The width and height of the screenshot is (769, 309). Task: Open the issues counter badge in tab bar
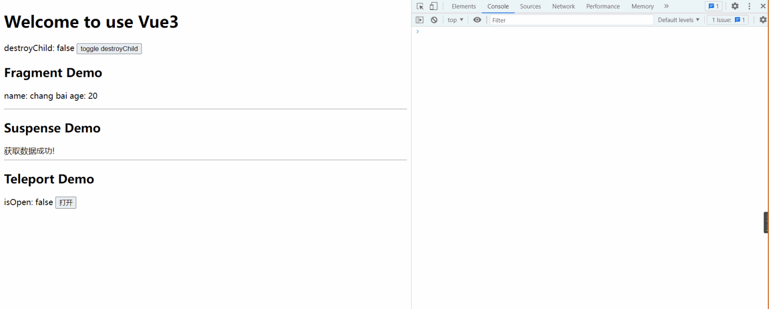[713, 7]
